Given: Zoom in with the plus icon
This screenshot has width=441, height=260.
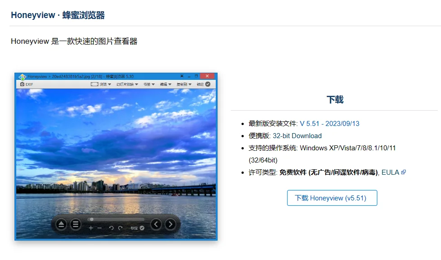Looking at the screenshot, I should (91, 228).
